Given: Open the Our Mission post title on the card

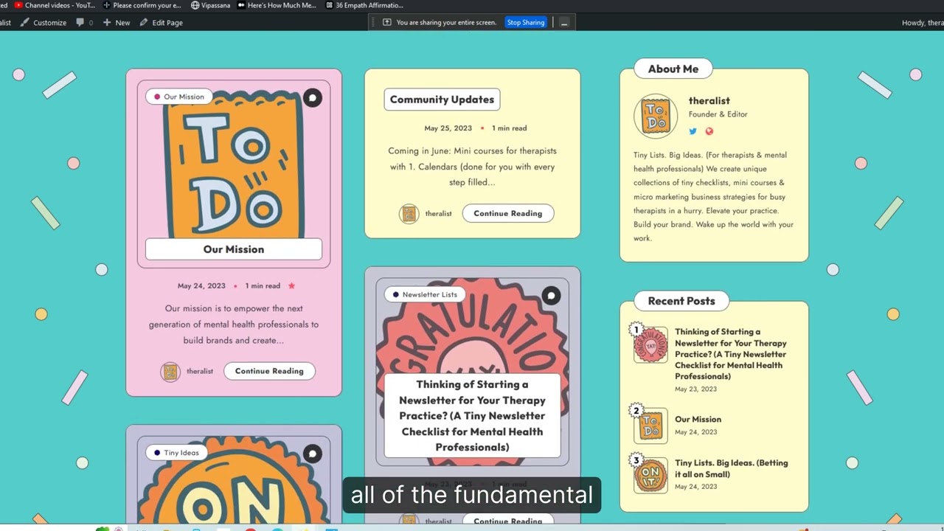Looking at the screenshot, I should tap(234, 249).
